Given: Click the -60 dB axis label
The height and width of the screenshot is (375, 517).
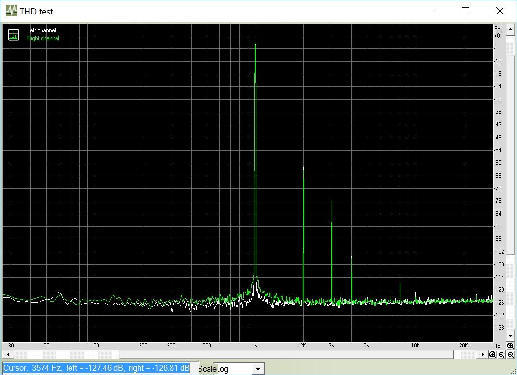Looking at the screenshot, I should [x=498, y=163].
